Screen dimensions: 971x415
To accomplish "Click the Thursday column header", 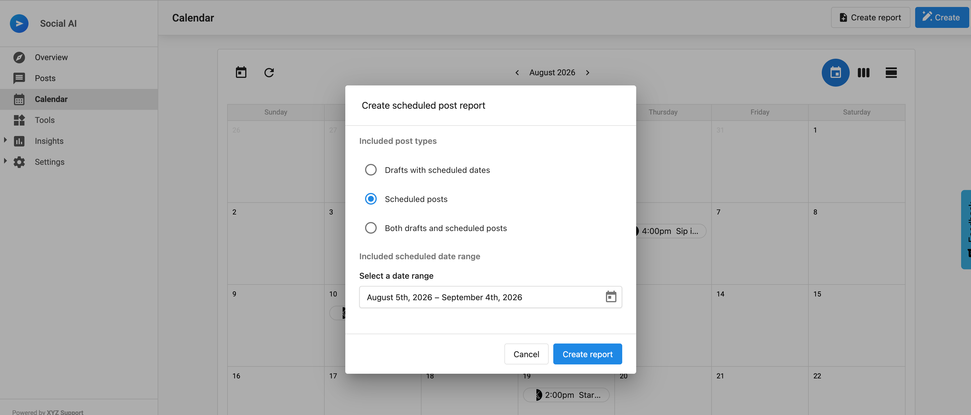I will click(663, 112).
